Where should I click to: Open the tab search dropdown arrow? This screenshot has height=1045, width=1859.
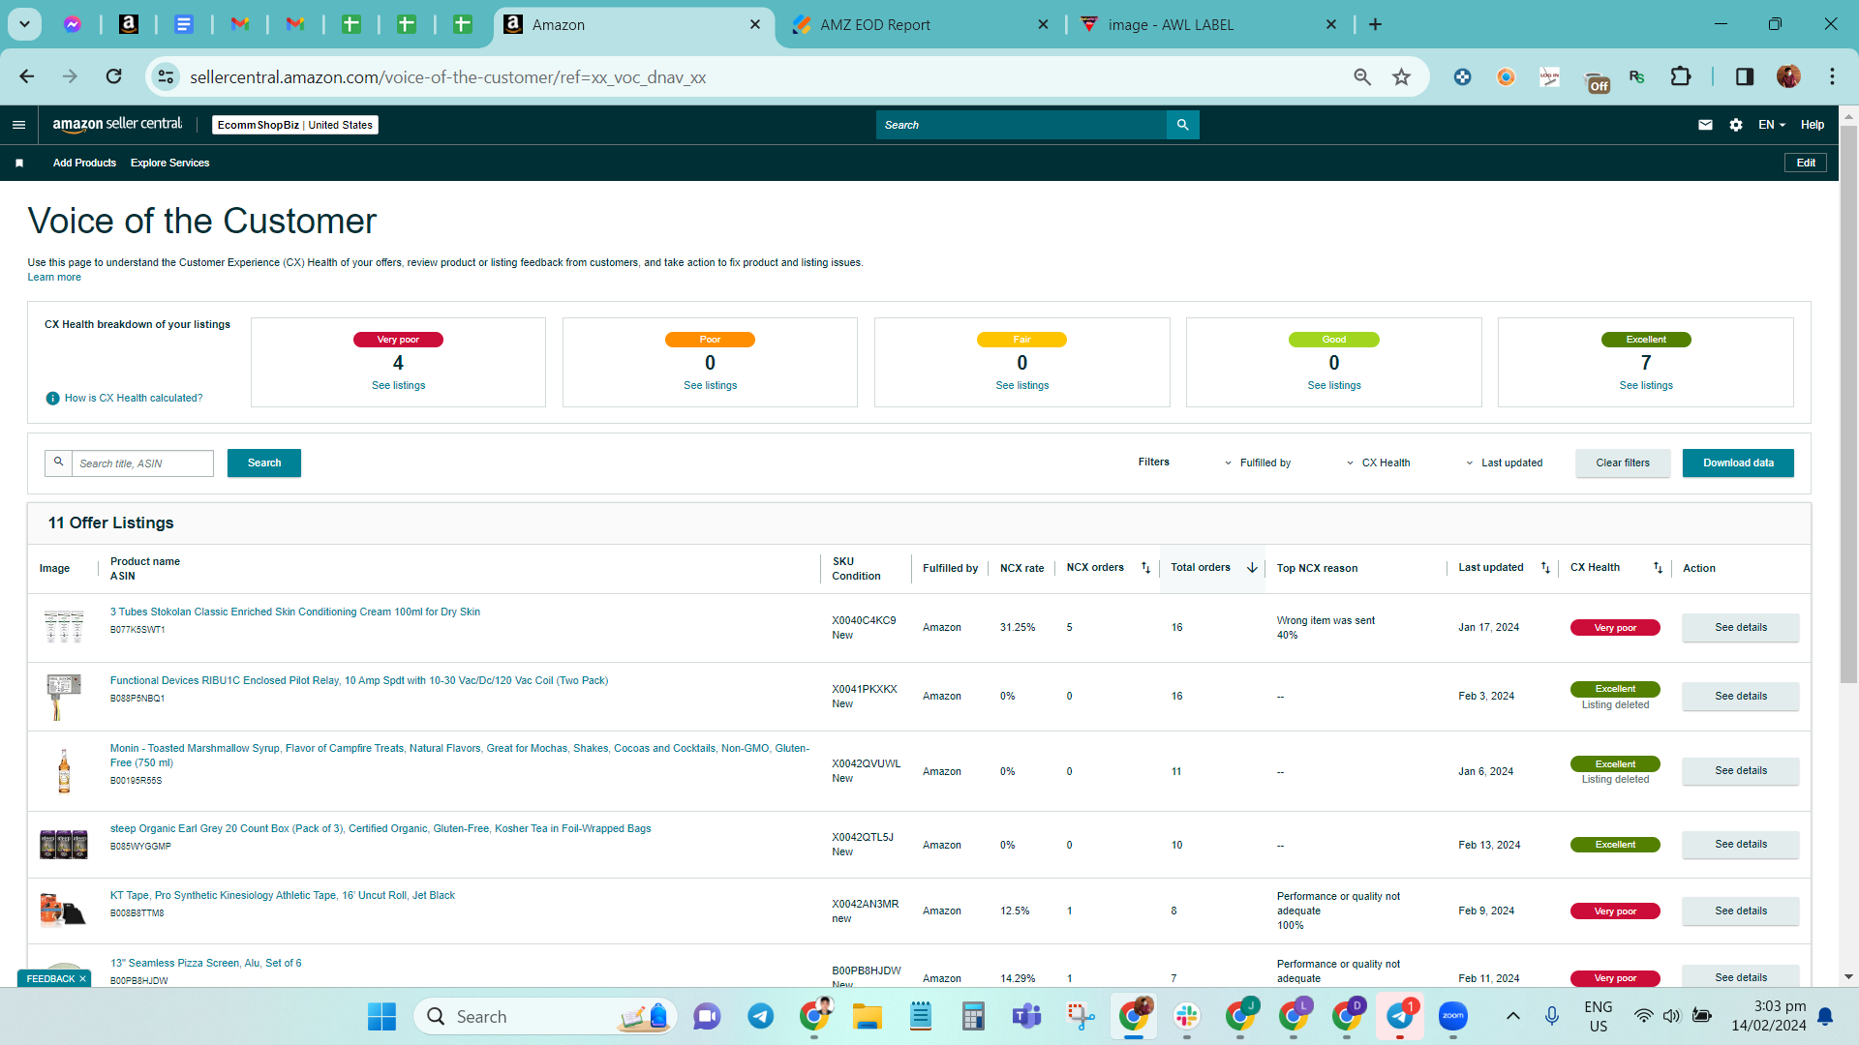pyautogui.click(x=24, y=24)
